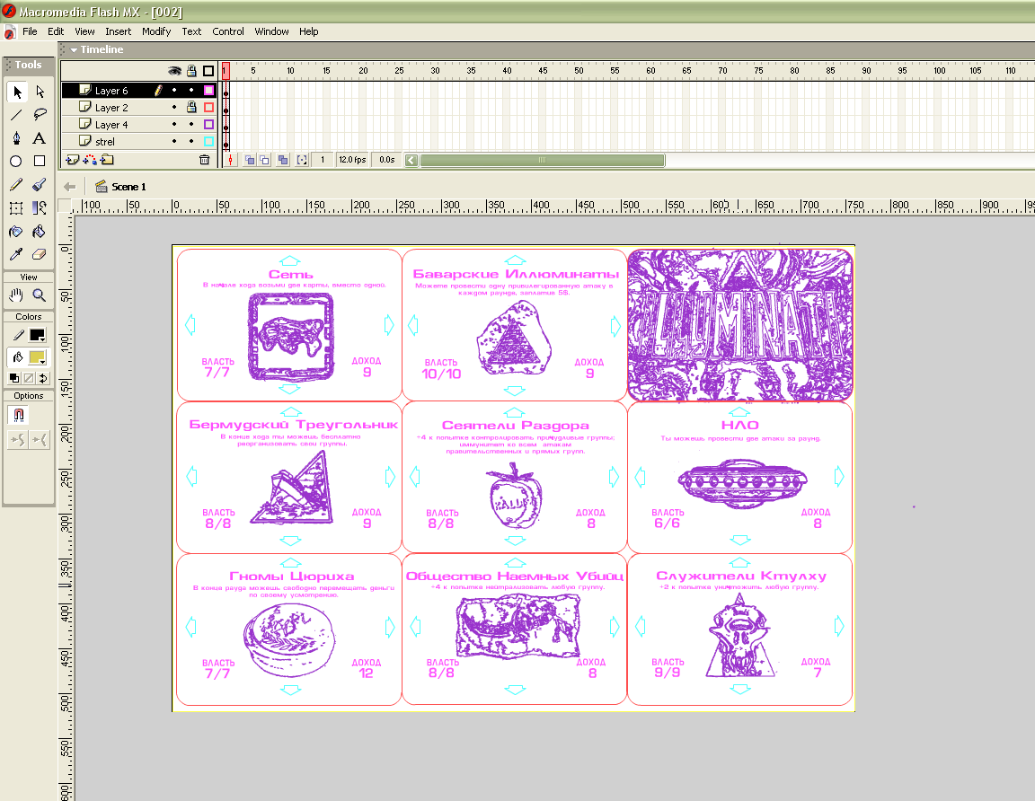Viewport: 1035px width, 801px height.
Task: Click the Scene 1 label
Action: [x=128, y=187]
